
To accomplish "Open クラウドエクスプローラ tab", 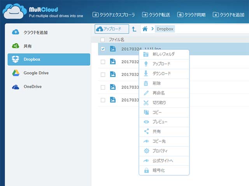I will pos(114,15).
